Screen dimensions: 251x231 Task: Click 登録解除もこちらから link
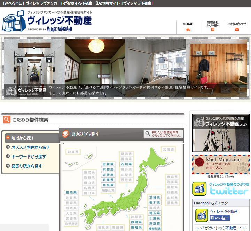click(221, 177)
